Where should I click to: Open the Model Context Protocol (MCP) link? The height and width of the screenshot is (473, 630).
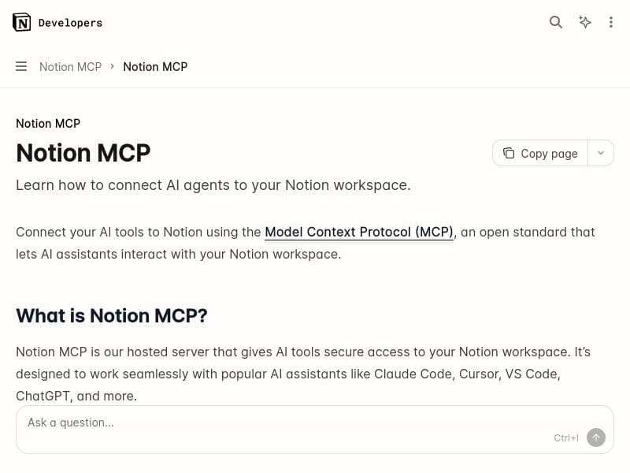[358, 232]
